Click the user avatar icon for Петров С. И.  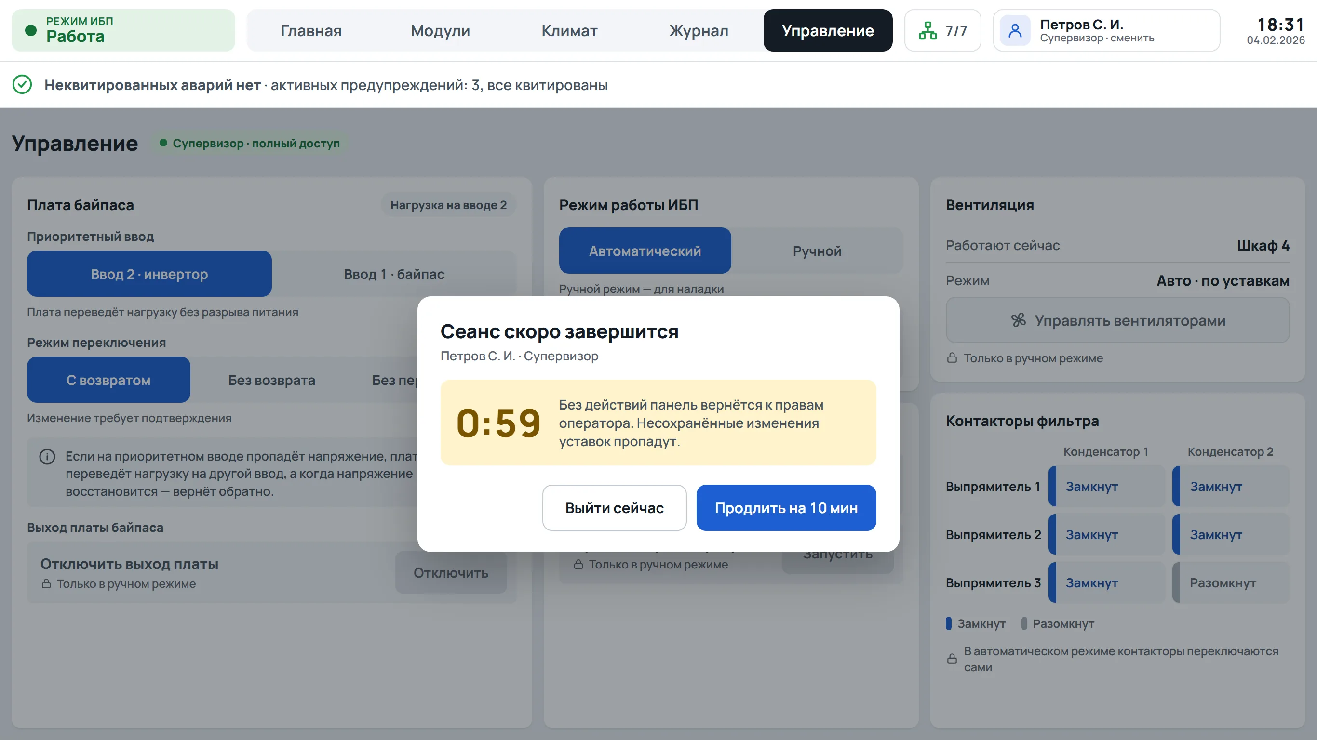click(1015, 31)
